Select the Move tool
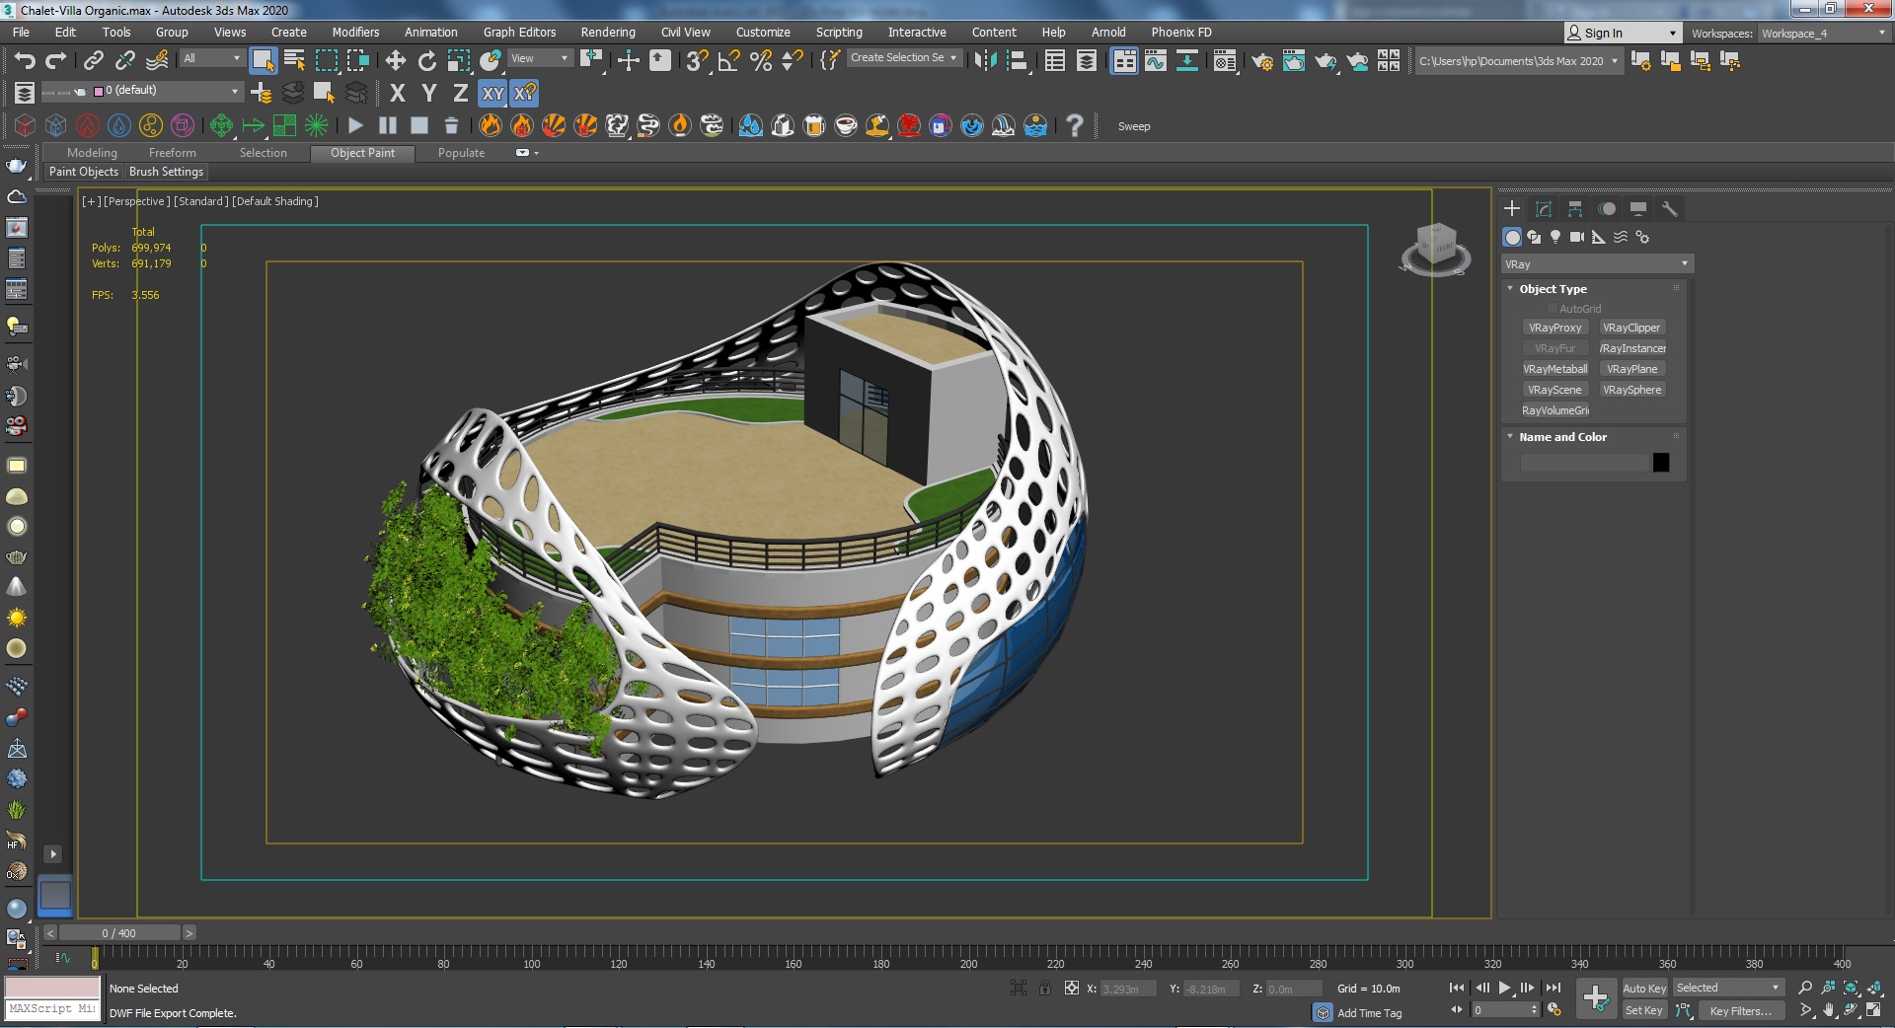This screenshot has height=1028, width=1895. coord(396,61)
